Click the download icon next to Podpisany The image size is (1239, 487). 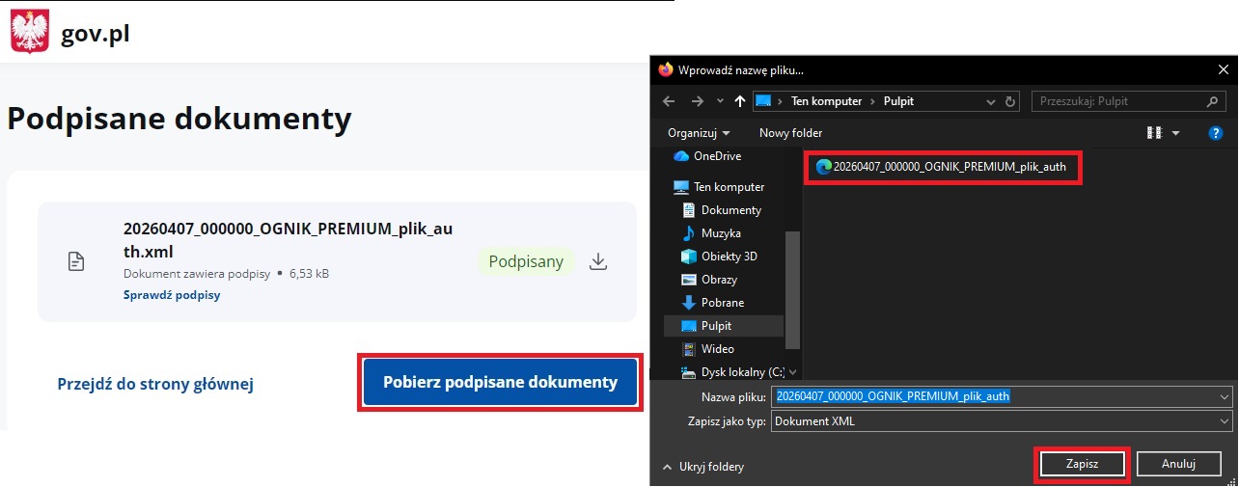(598, 261)
